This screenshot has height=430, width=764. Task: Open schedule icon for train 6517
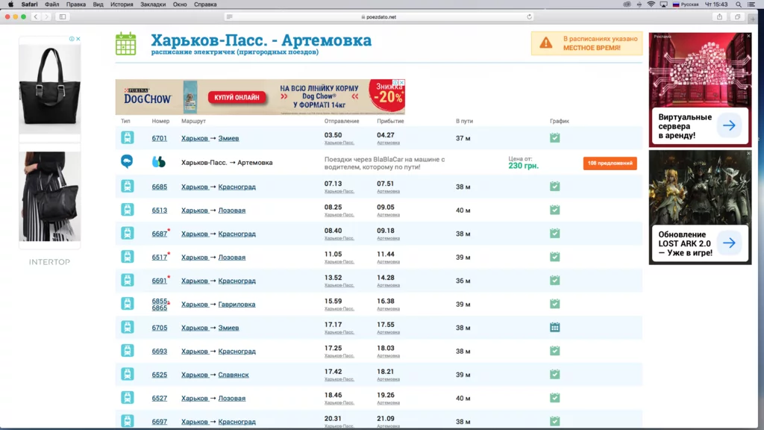click(x=554, y=257)
